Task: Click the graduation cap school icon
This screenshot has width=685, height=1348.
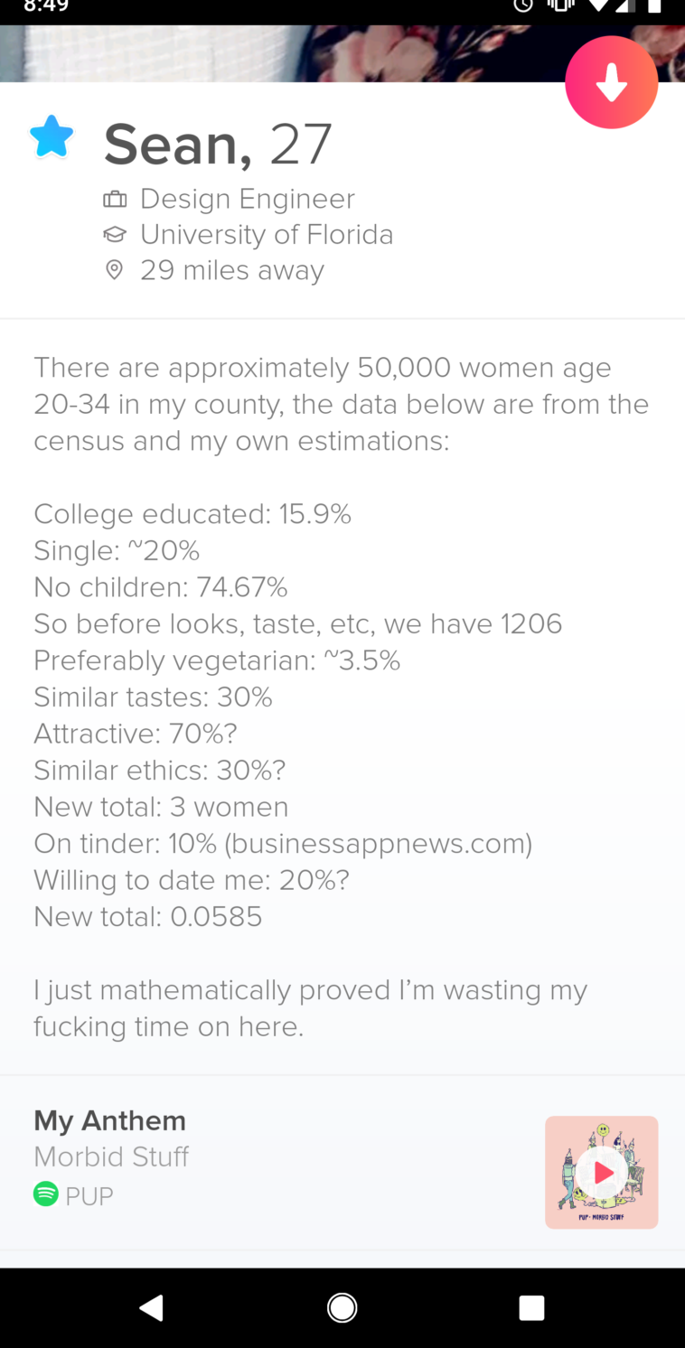Action: click(115, 235)
